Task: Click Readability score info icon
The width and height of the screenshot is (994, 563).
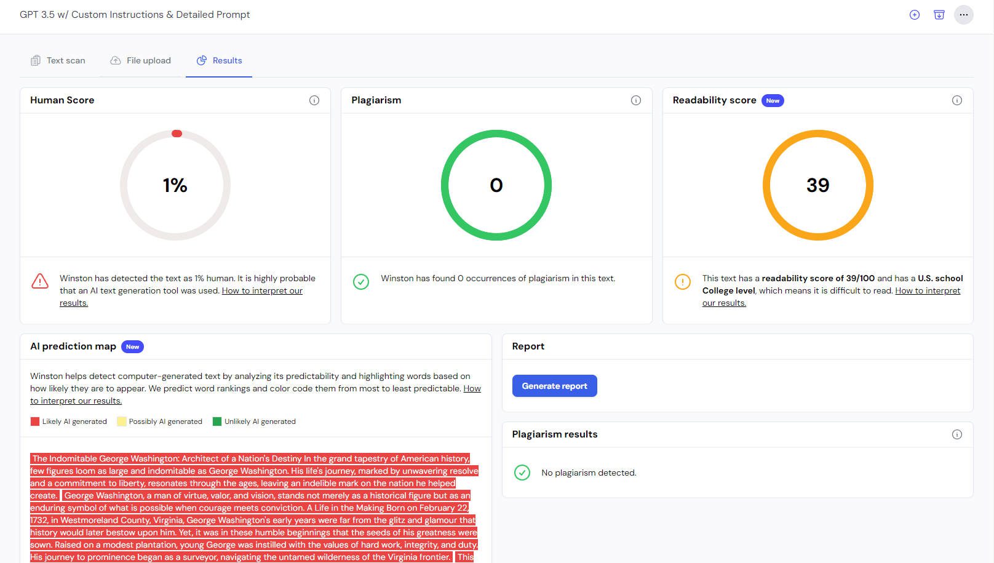Action: coord(956,100)
